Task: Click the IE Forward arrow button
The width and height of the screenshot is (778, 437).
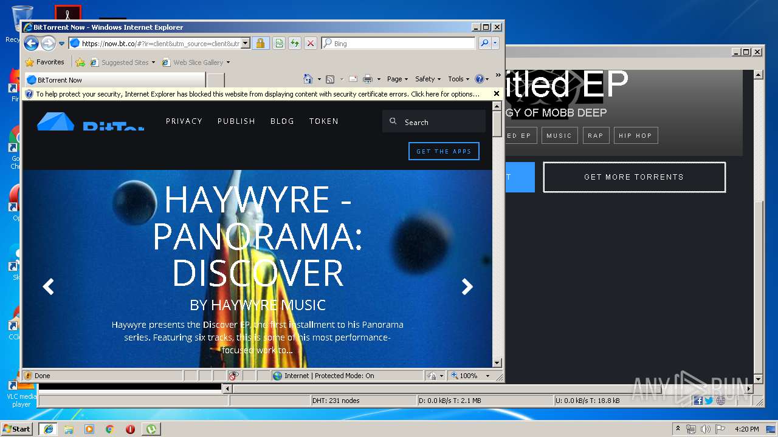Action: tap(48, 43)
